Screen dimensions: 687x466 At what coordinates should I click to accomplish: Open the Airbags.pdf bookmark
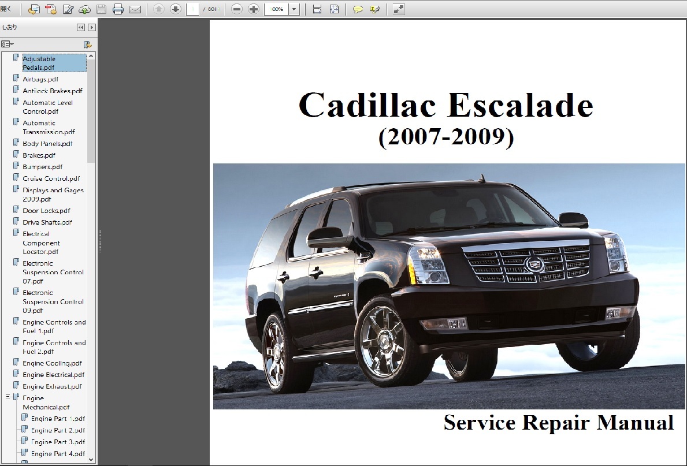[40, 79]
